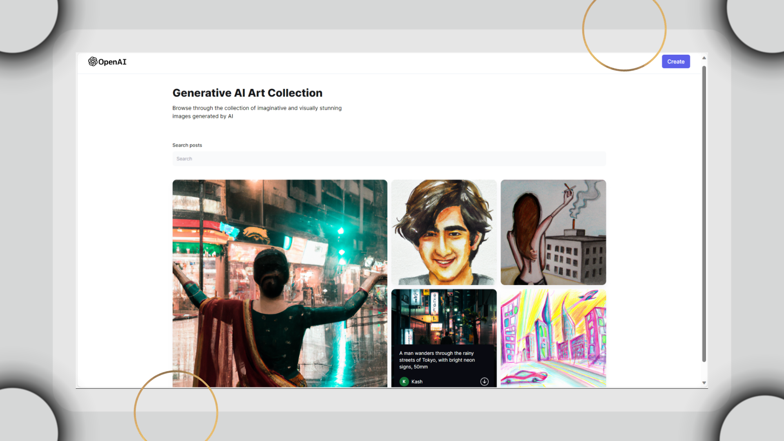Click the green Kash avatar icon
Screen dimensions: 784x441
pyautogui.click(x=404, y=381)
